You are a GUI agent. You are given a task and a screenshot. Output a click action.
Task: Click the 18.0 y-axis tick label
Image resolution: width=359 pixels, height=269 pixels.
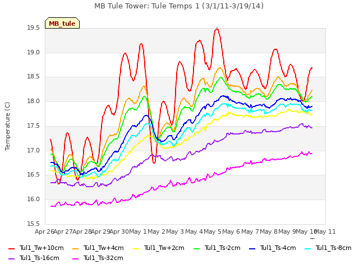point(33,101)
